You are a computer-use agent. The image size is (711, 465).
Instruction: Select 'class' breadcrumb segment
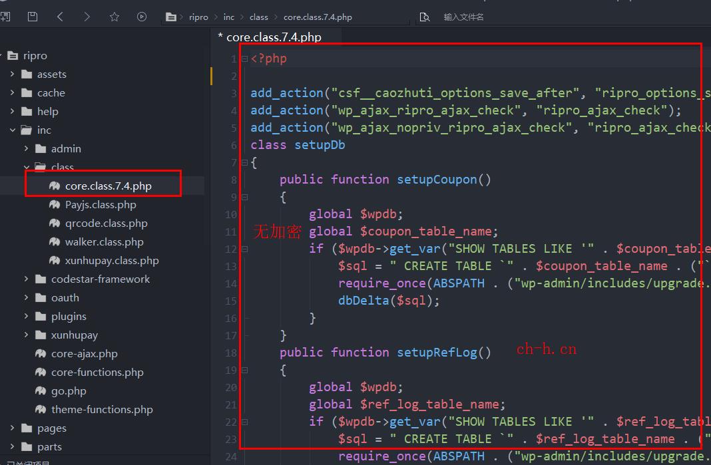click(258, 17)
